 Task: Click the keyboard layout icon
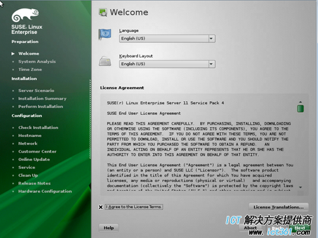click(x=105, y=61)
